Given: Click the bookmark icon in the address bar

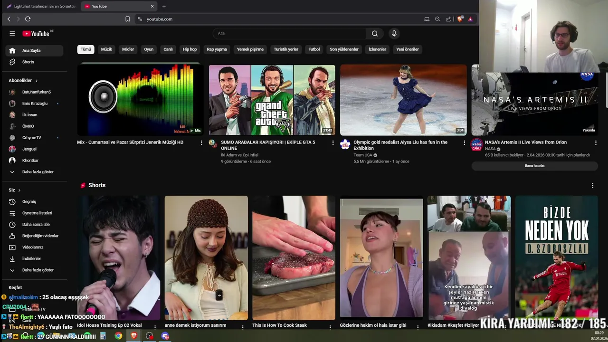Looking at the screenshot, I should 127,19.
